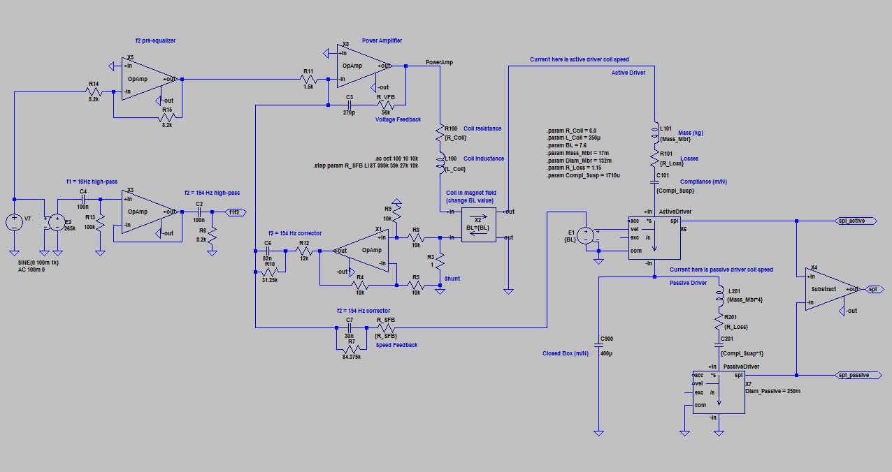Image resolution: width=892 pixels, height=472 pixels.
Task: Click capacitor C6 symbol
Action: tap(268, 251)
